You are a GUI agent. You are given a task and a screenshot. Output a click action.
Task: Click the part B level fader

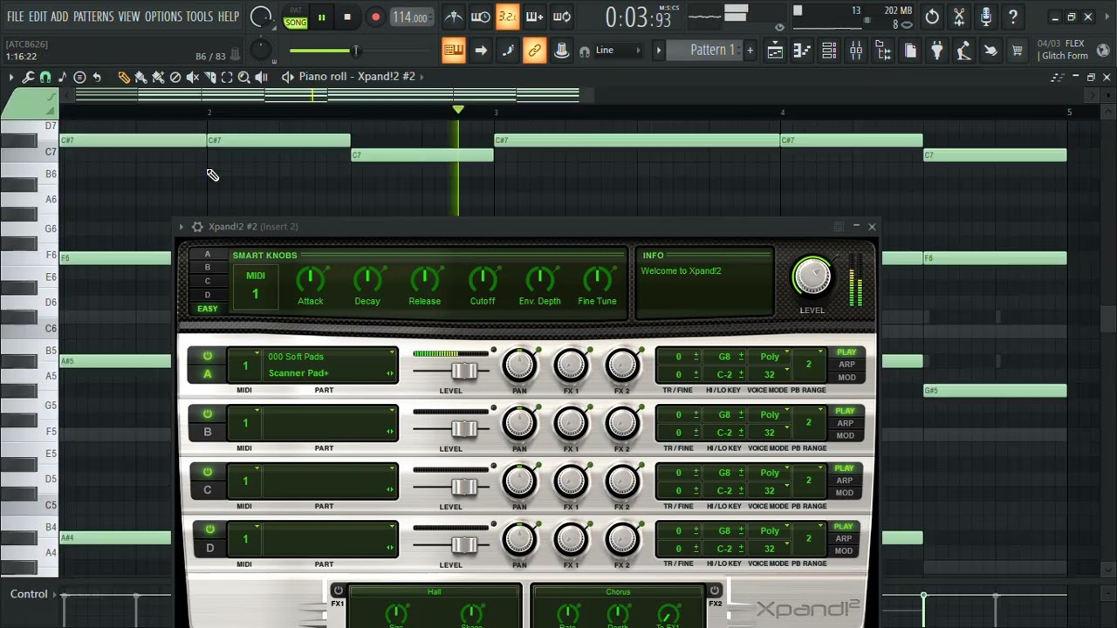(x=463, y=429)
